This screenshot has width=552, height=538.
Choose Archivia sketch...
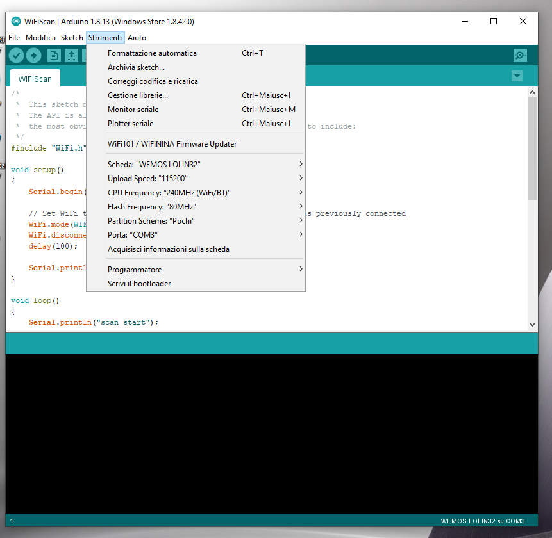point(196,67)
